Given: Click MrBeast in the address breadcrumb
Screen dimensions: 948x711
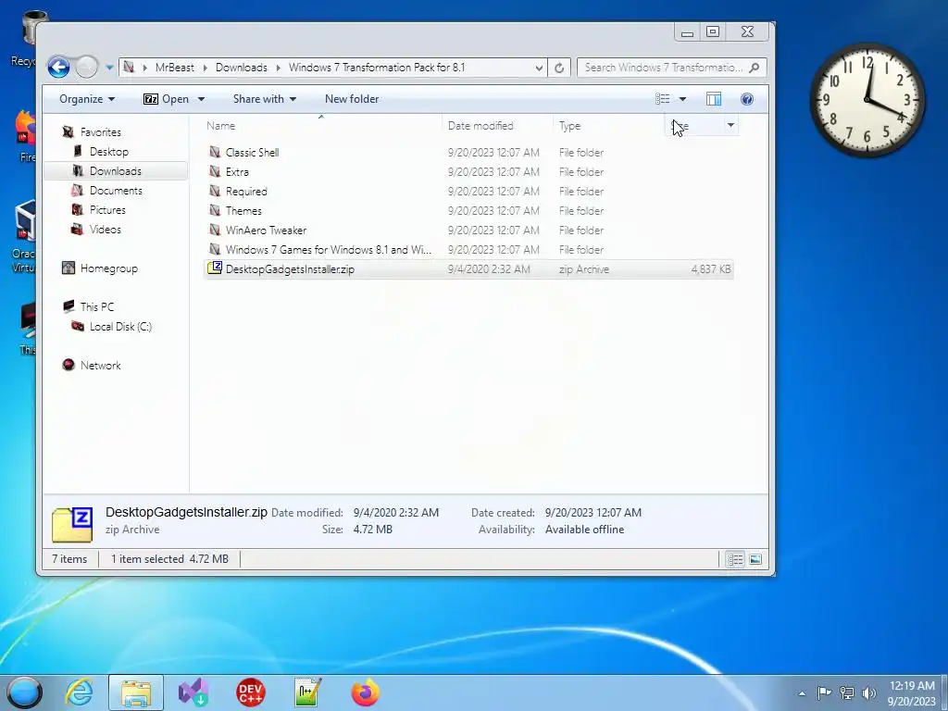Looking at the screenshot, I should [175, 68].
